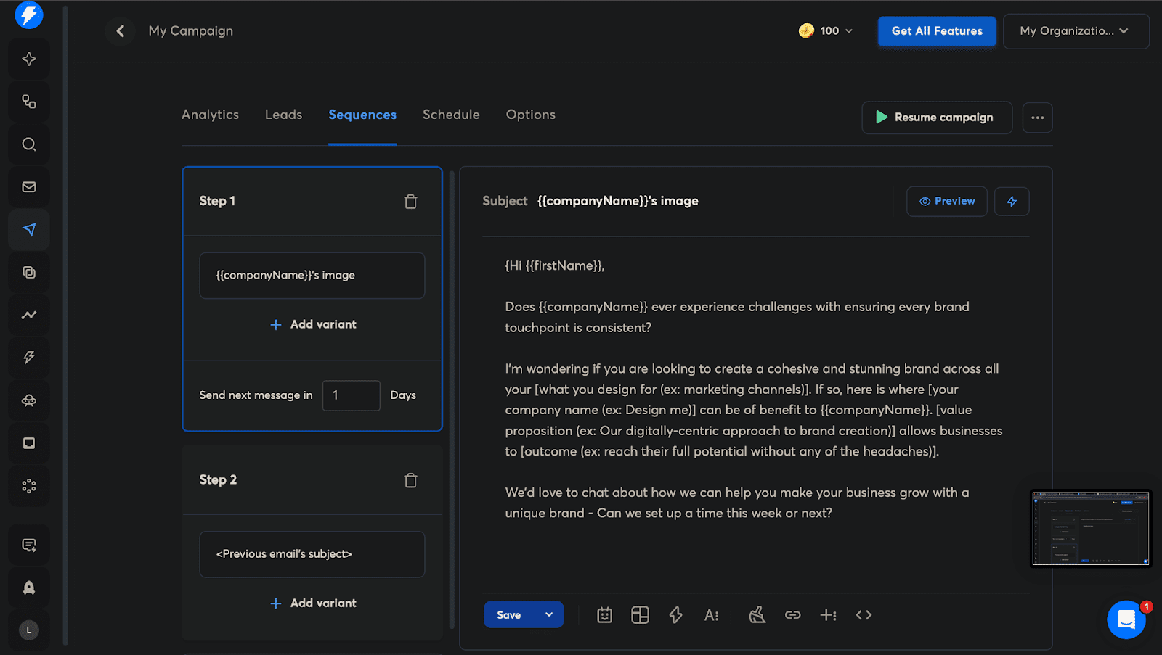Delete Step 1 using trash icon
Image resolution: width=1162 pixels, height=655 pixels.
click(x=410, y=202)
